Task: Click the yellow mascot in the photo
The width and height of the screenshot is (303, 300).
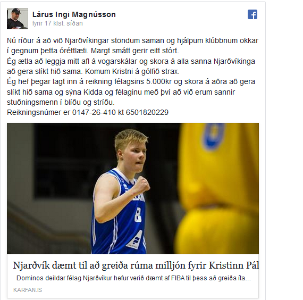Action: click(217, 188)
